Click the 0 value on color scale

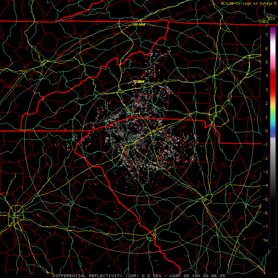[267, 131]
